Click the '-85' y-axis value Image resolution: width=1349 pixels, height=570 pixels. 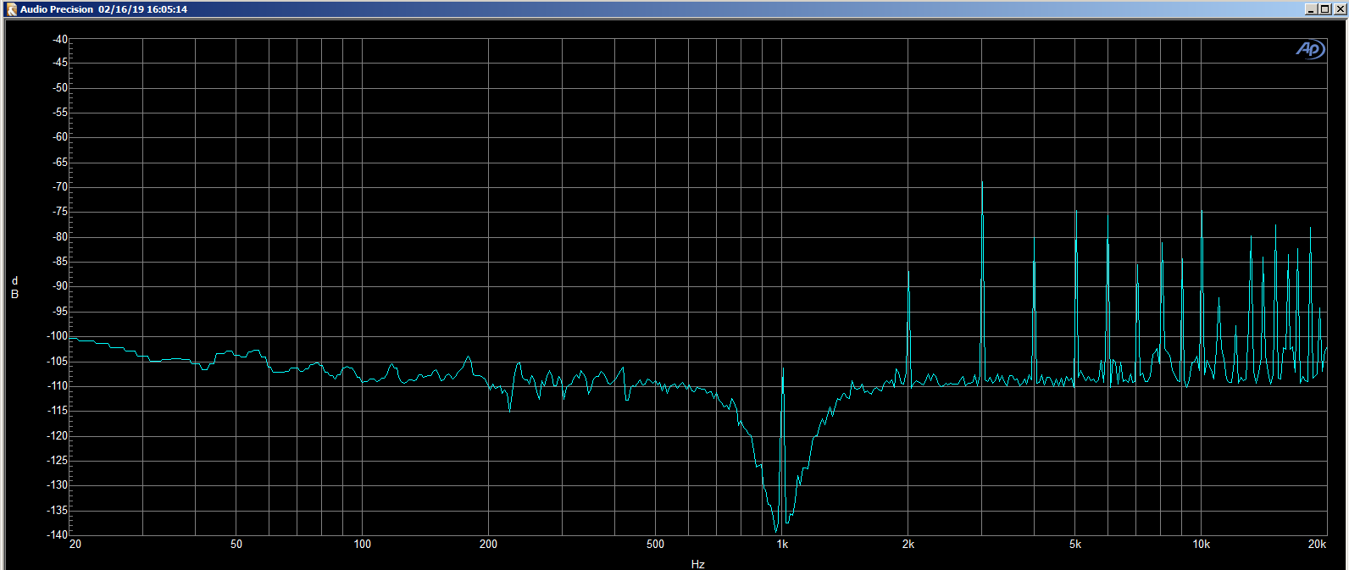(59, 262)
